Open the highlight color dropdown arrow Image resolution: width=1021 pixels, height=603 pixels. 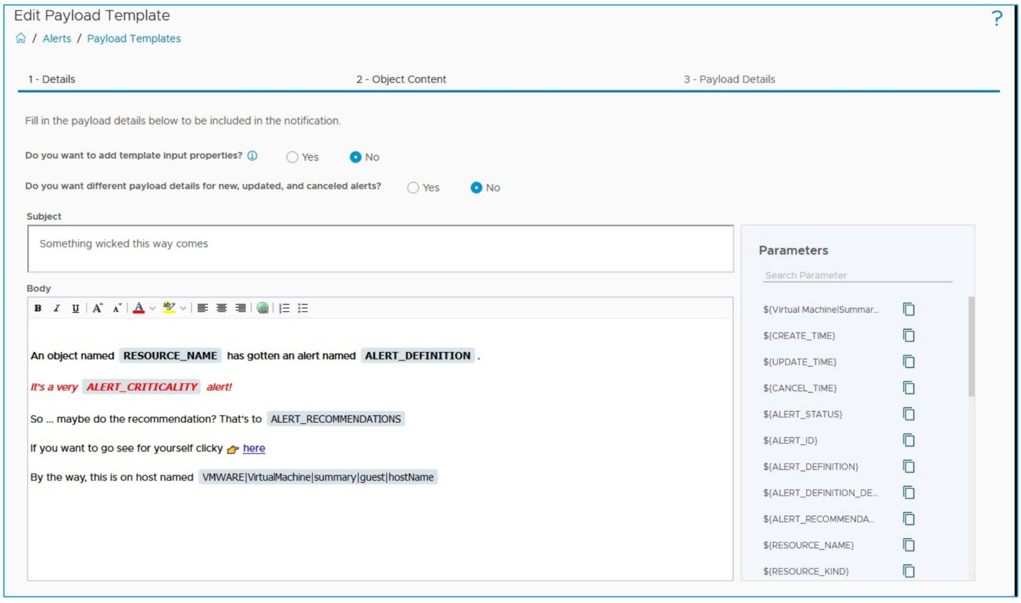[183, 308]
